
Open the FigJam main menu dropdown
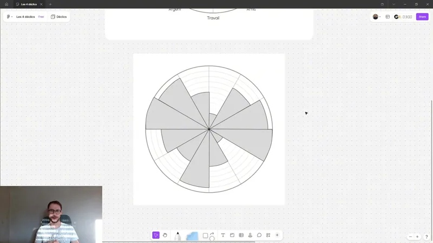click(x=9, y=17)
